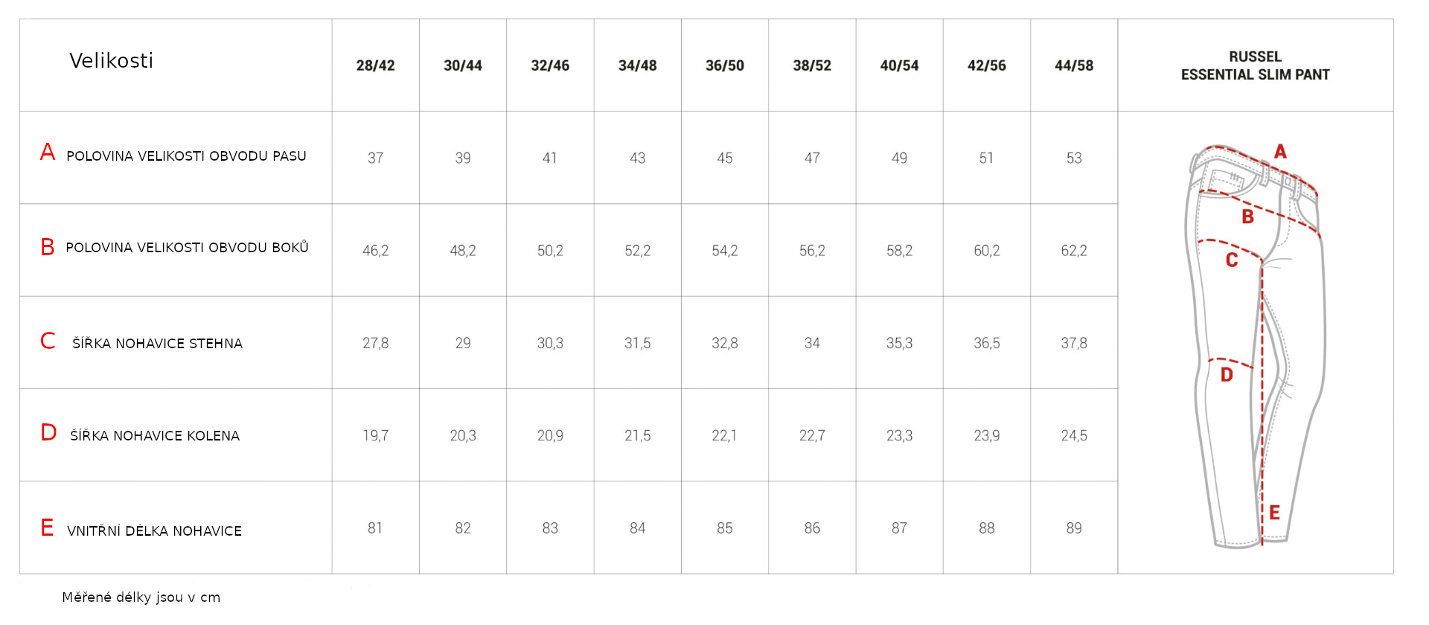Click the red letter E row marker
Image resolution: width=1429 pixels, height=625 pixels.
coord(47,528)
